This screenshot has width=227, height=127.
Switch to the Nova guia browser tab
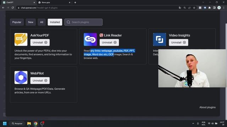pyautogui.click(x=54, y=2)
